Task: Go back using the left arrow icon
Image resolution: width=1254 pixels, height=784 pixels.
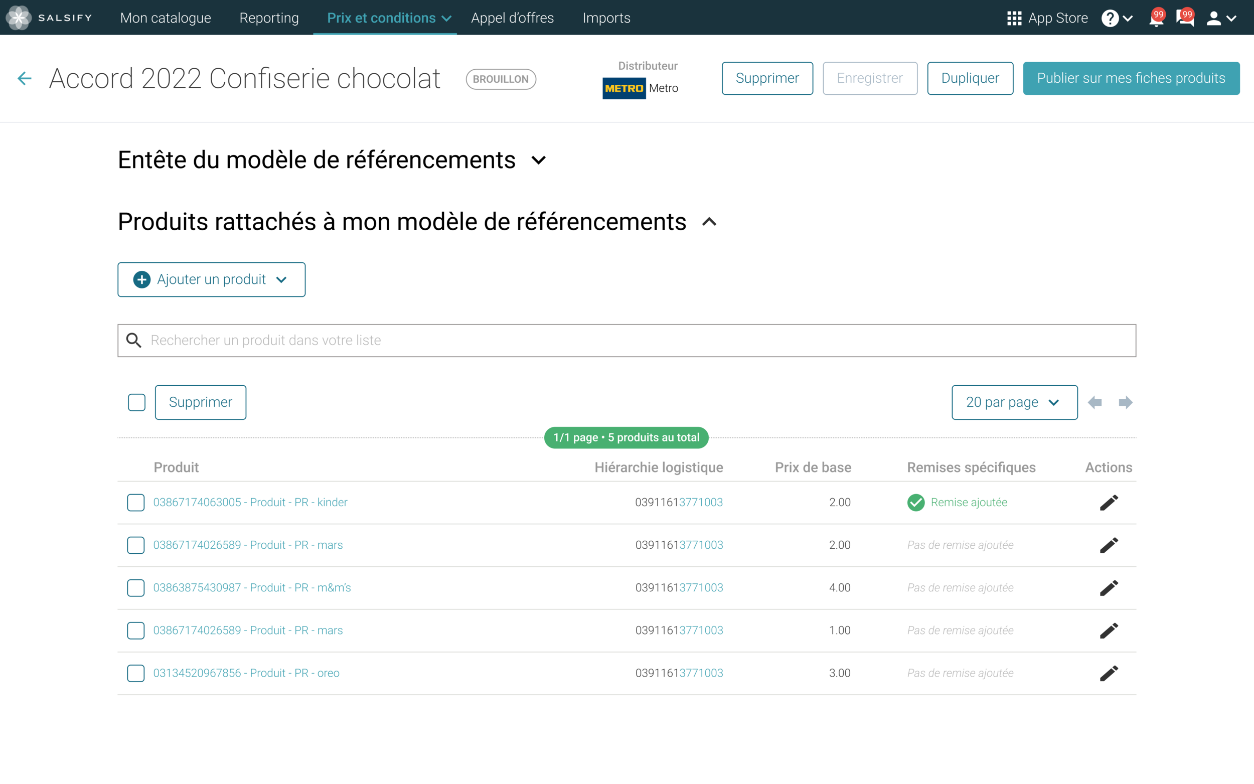Action: coord(25,78)
